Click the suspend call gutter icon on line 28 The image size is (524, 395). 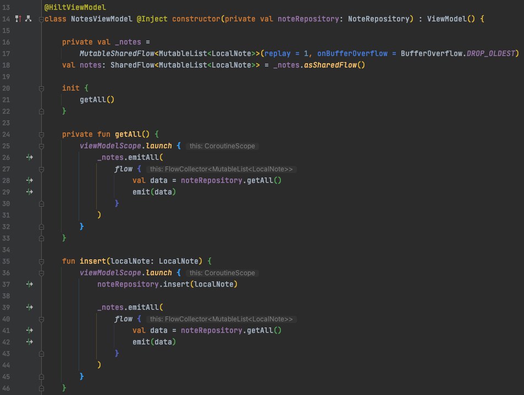tap(29, 180)
